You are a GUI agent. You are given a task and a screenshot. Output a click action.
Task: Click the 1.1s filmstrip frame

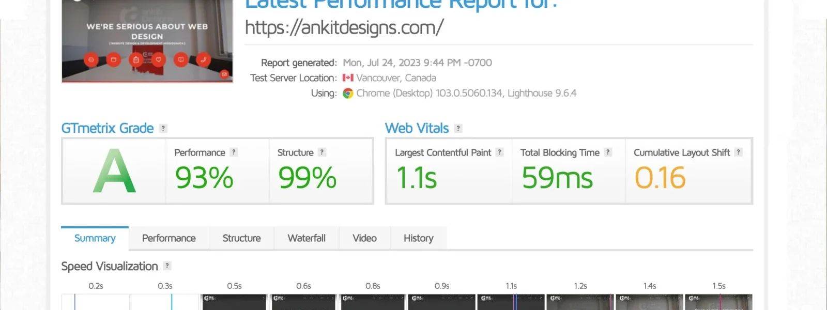point(511,302)
